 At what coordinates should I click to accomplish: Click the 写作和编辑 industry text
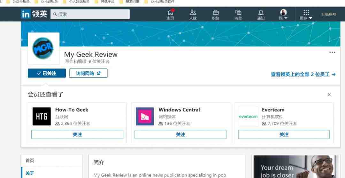pos(76,61)
